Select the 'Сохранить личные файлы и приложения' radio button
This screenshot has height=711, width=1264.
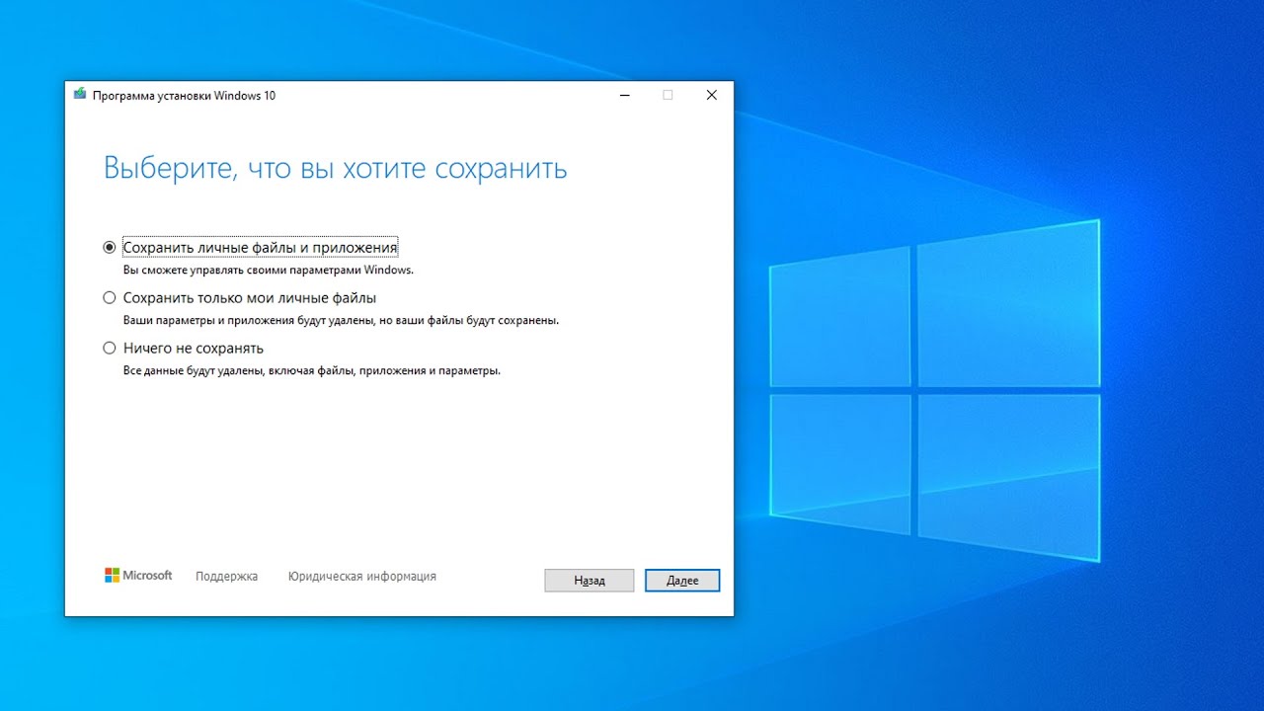click(x=110, y=248)
